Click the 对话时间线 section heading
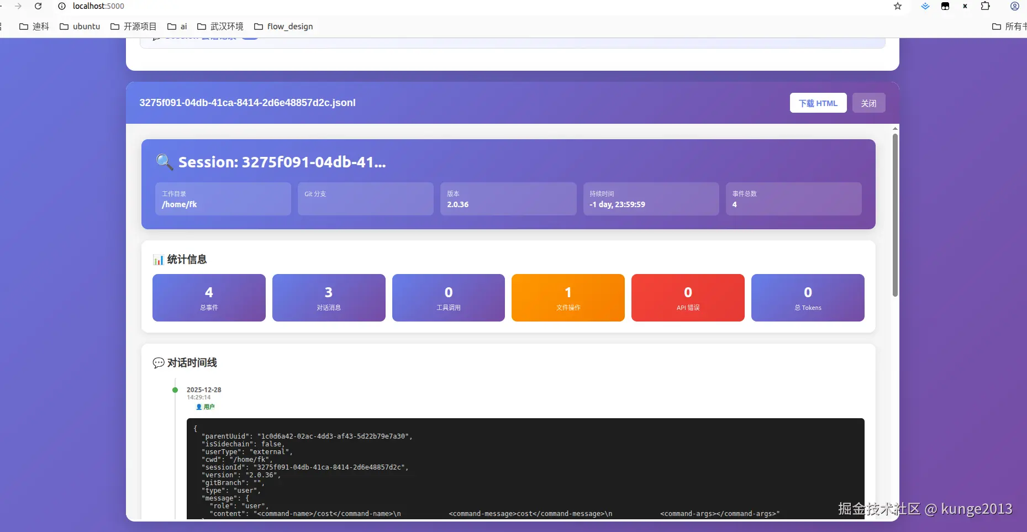 [192, 363]
